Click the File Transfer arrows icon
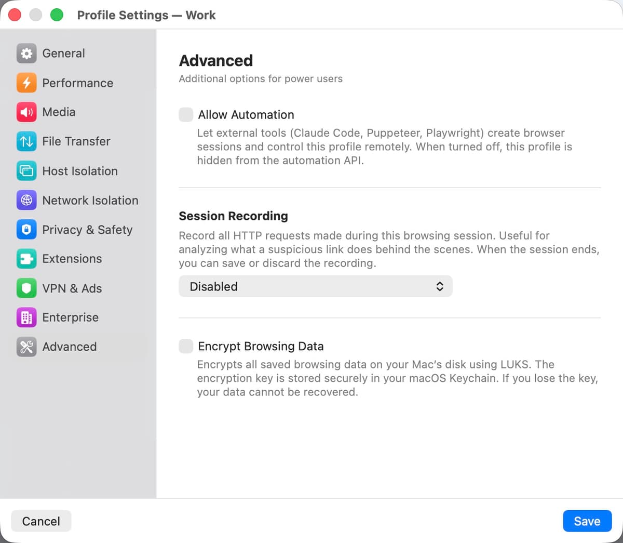The image size is (623, 543). click(26, 141)
